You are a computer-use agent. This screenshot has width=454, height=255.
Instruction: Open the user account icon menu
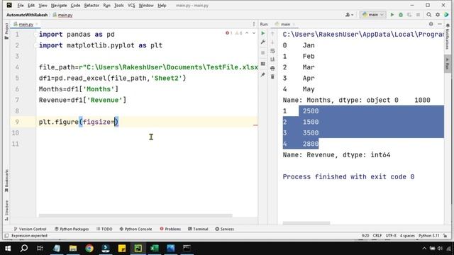349,15
